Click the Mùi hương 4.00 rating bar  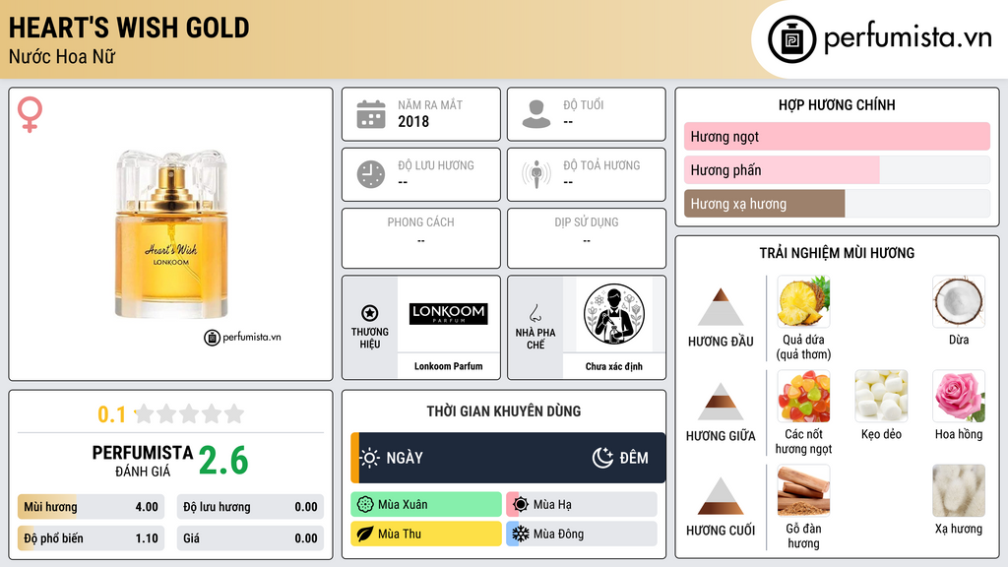coord(92,507)
